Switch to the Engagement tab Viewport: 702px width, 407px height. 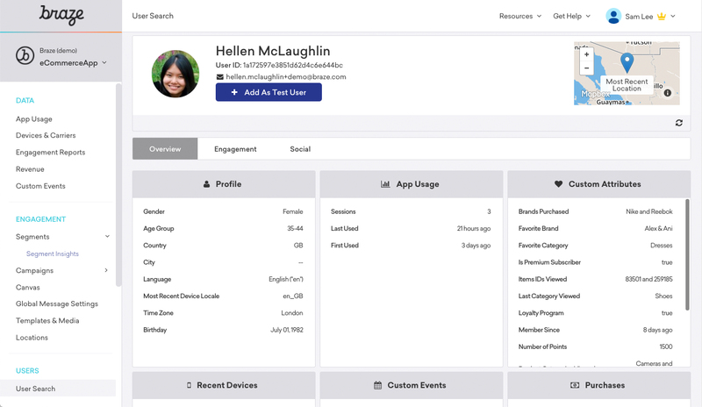pos(235,149)
